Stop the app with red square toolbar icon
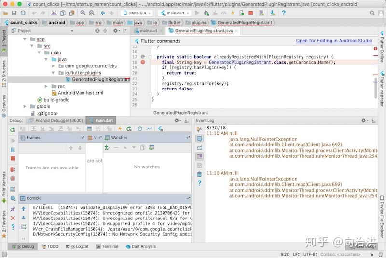Screen dimensions: 386x258 pyautogui.click(x=250, y=13)
